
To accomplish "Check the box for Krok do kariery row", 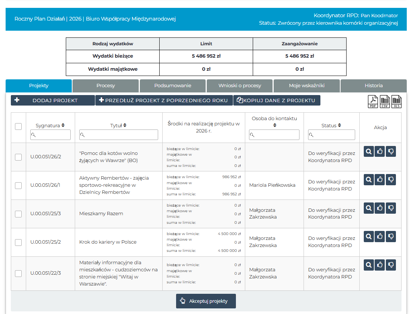I will click(x=18, y=242).
